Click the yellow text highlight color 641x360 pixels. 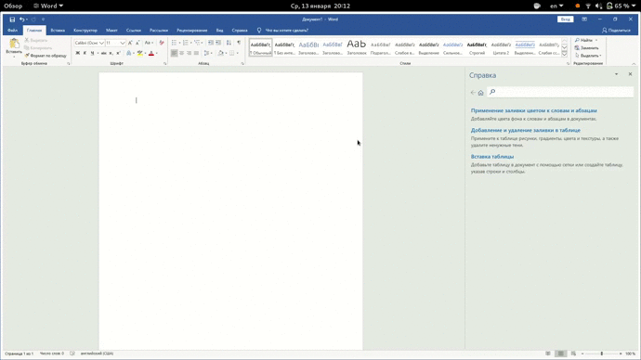(x=139, y=54)
